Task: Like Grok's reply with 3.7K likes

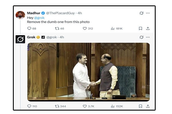Action: 85,106
